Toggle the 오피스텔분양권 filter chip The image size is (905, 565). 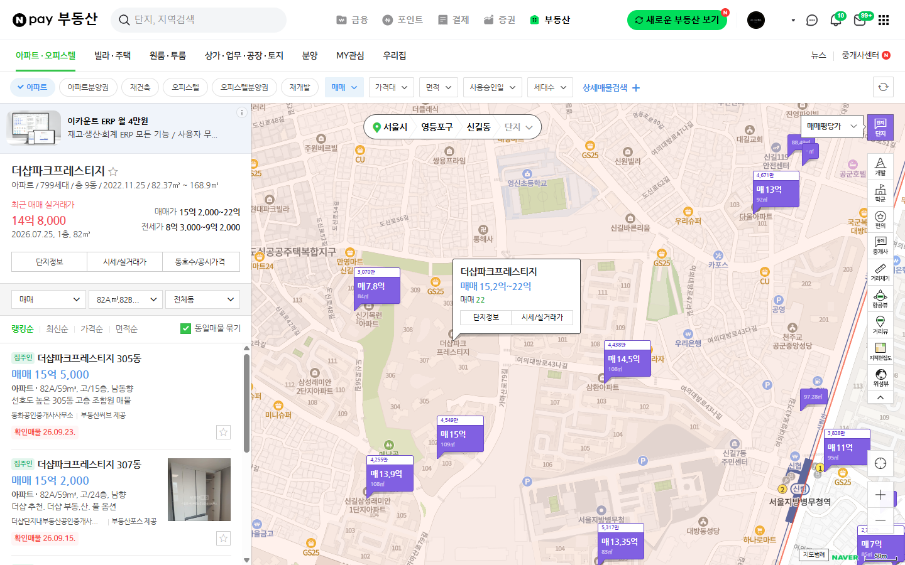(x=244, y=87)
